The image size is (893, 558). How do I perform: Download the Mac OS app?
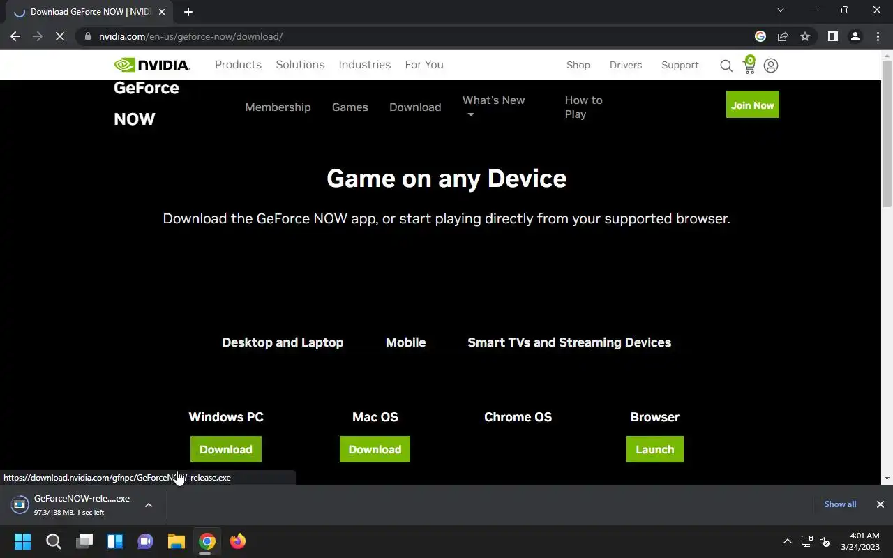tap(375, 449)
